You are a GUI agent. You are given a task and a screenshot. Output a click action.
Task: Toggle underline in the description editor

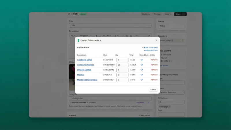pyautogui.click(x=104, y=36)
